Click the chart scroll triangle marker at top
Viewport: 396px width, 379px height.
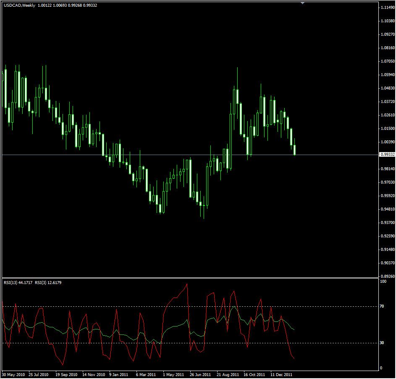[x=303, y=4]
